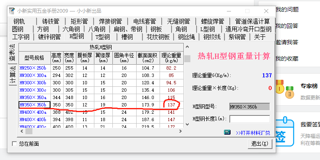This screenshot has height=160, width=320.
Task: Select the 镀锌钢管 tab
Action: point(49,37)
